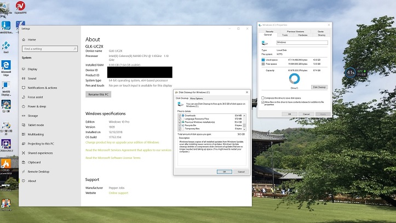Screen dimensions: 396x223
Task: Click the drive label field containing Windows
Action: click(x=302, y=42)
